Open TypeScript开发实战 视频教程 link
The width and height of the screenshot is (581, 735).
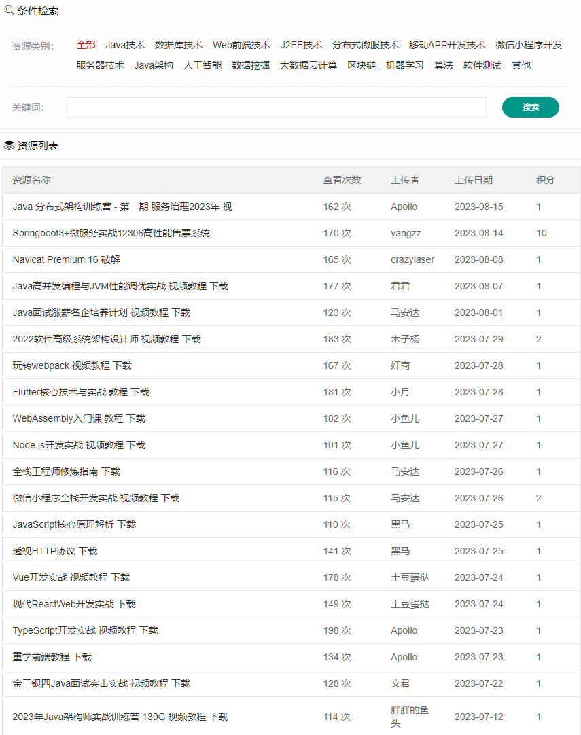click(x=85, y=630)
